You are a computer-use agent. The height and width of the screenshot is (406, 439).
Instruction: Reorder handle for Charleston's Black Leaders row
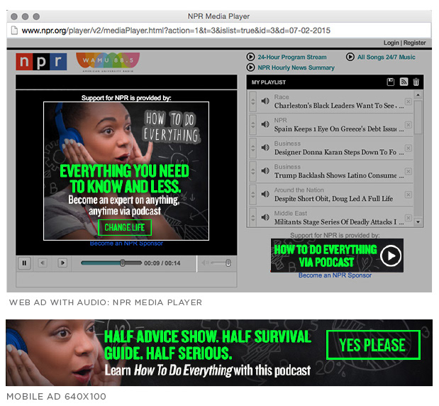pyautogui.click(x=252, y=101)
